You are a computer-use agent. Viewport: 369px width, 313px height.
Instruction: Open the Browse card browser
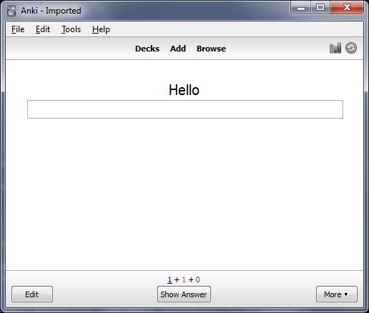coord(211,49)
